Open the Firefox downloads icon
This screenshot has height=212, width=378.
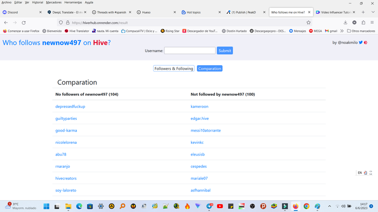coord(346,23)
